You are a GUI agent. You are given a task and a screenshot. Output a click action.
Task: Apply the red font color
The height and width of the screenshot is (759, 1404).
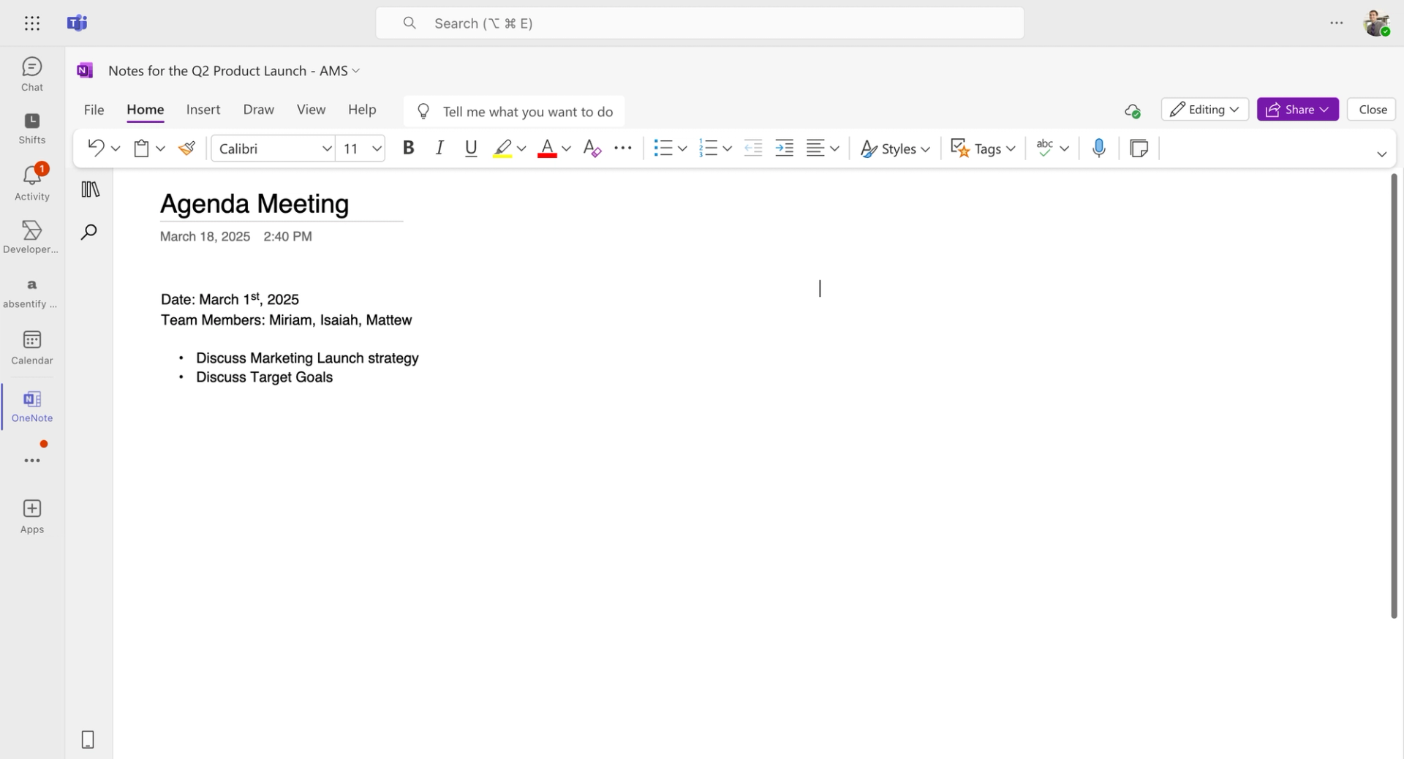[547, 148]
